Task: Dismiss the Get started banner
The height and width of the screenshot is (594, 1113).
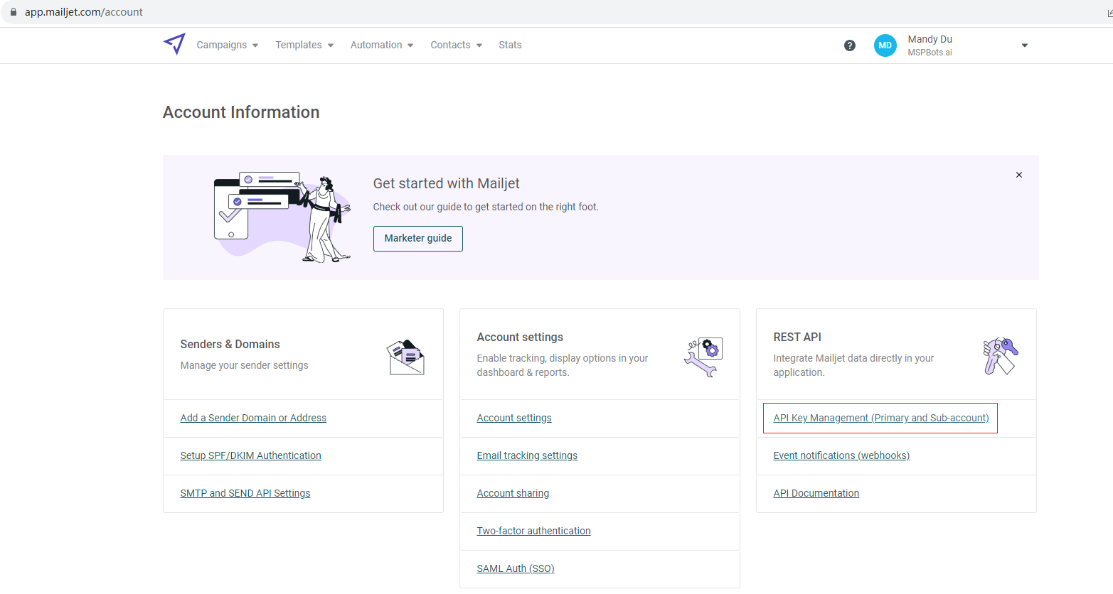Action: tap(1018, 175)
